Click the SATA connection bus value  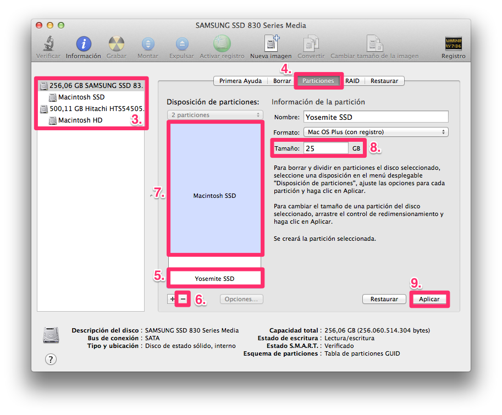click(152, 338)
